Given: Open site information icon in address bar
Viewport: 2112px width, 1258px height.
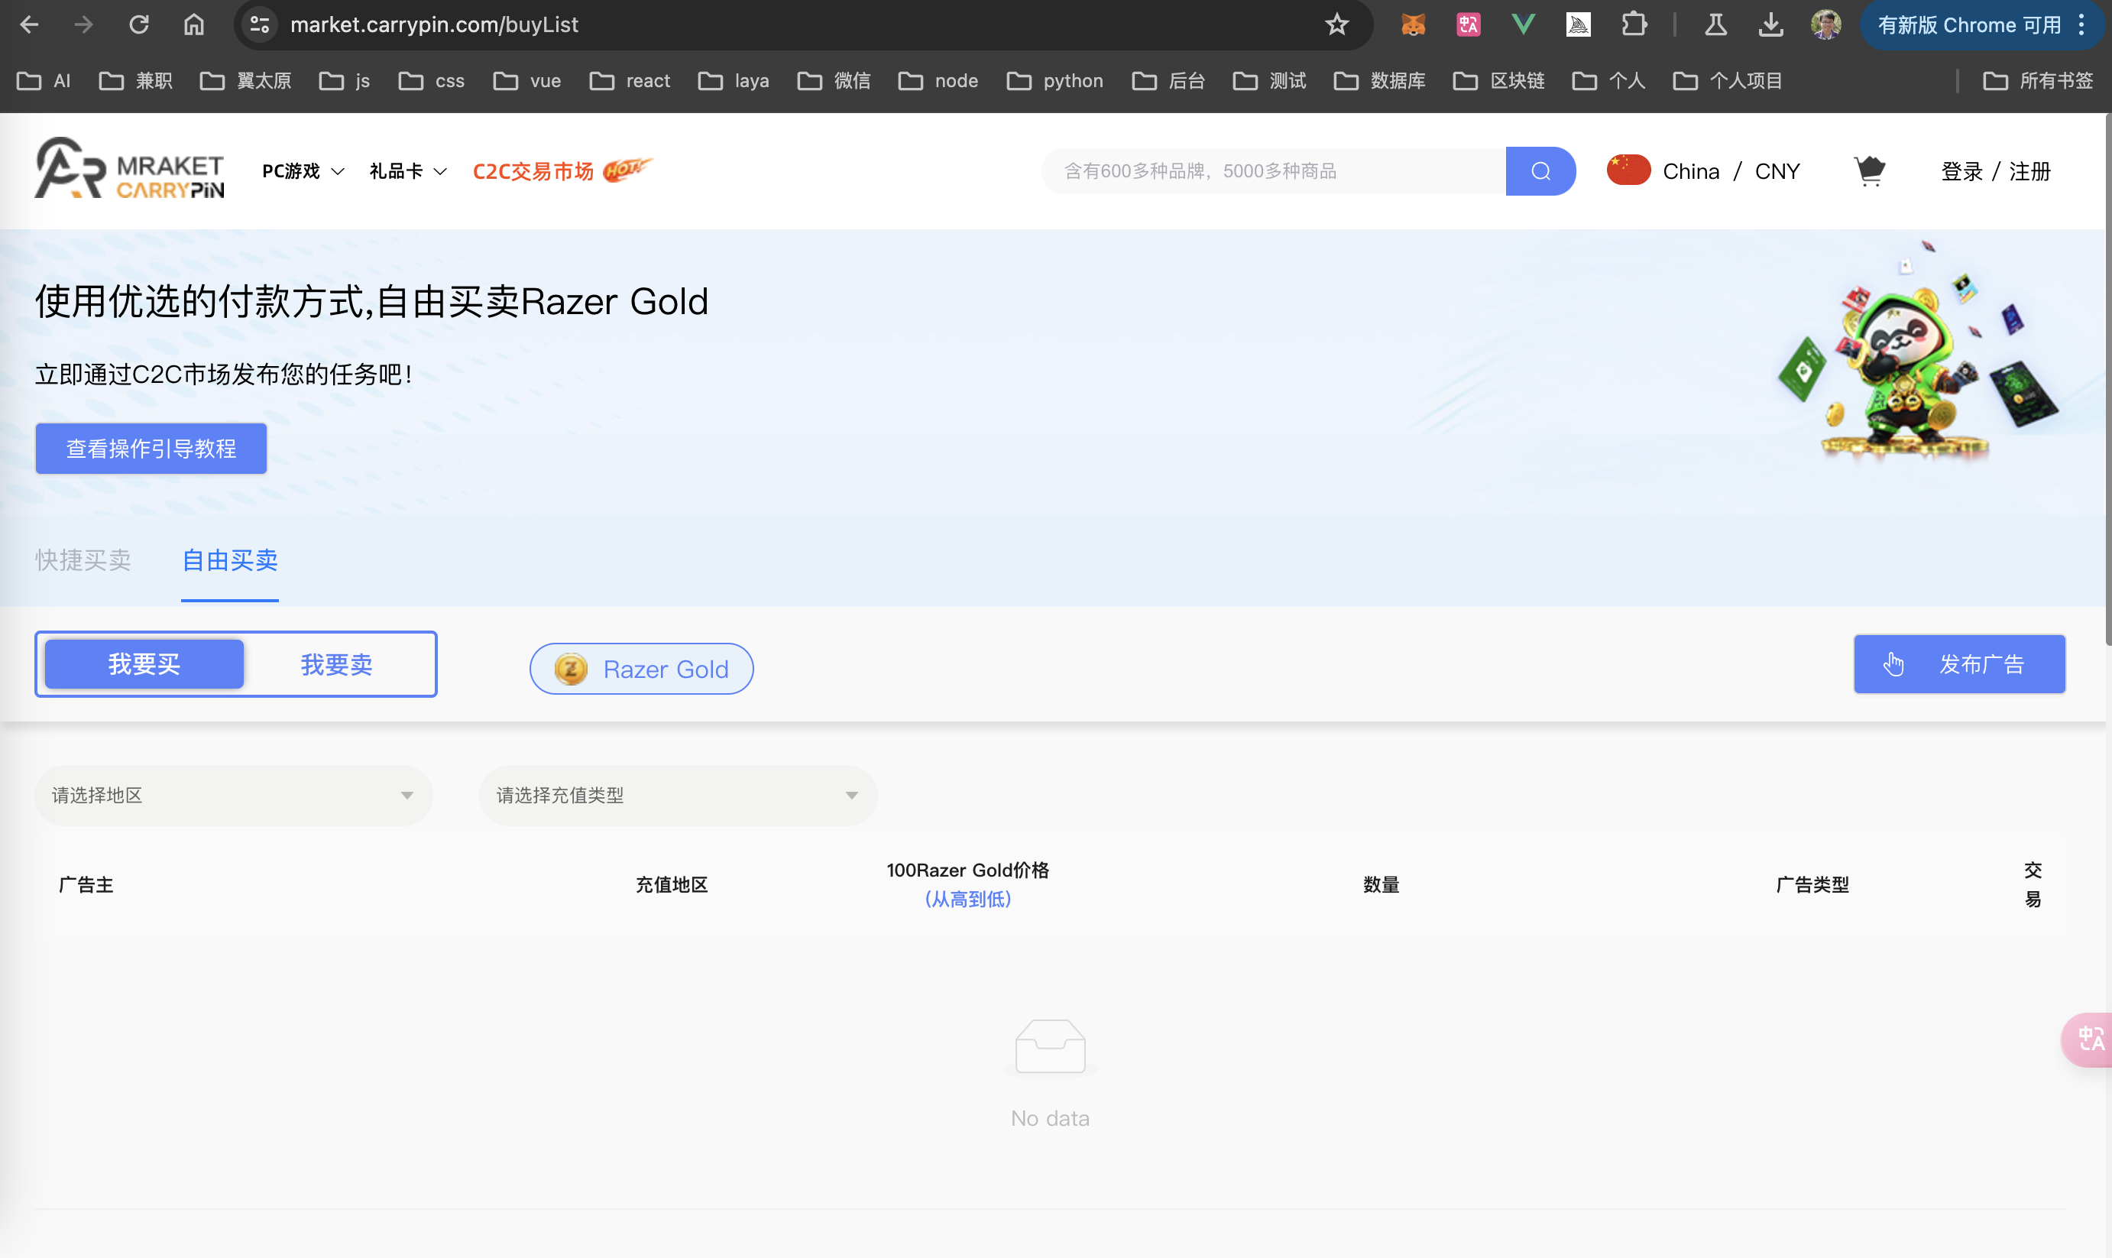Looking at the screenshot, I should (259, 24).
